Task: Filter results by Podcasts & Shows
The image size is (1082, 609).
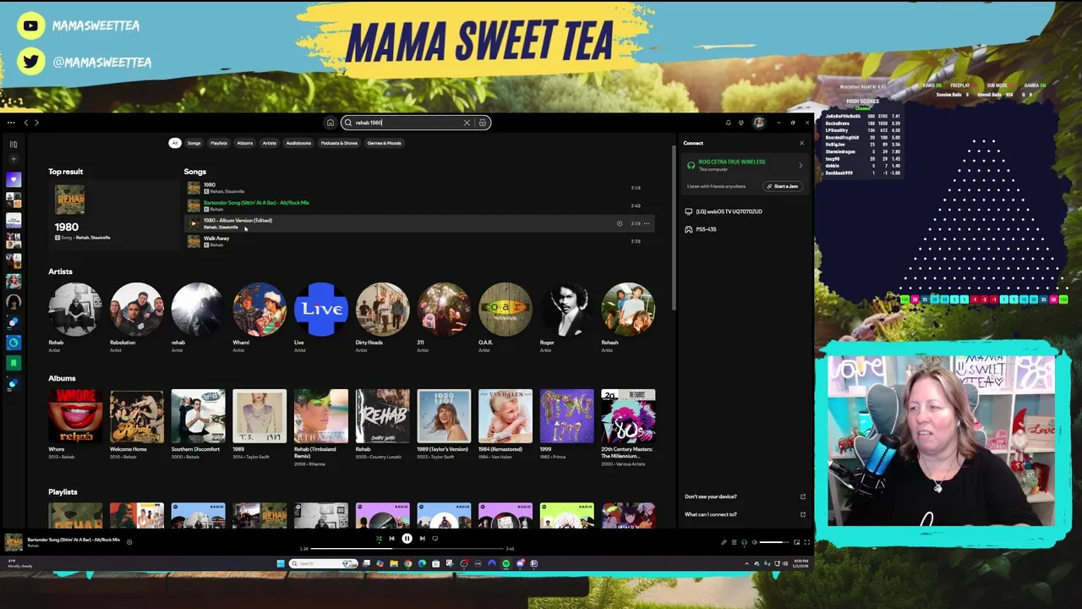Action: [339, 143]
